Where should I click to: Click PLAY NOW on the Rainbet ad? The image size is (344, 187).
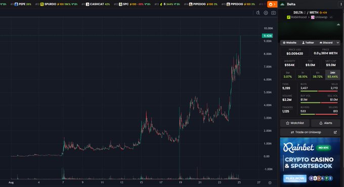[x=294, y=178]
